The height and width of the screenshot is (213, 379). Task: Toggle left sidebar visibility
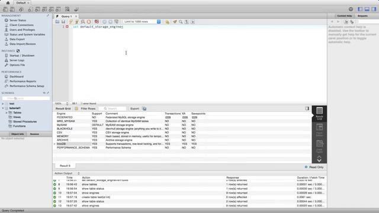coord(360,9)
